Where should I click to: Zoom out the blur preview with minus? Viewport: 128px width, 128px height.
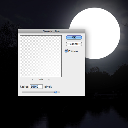[x=33, y=80]
